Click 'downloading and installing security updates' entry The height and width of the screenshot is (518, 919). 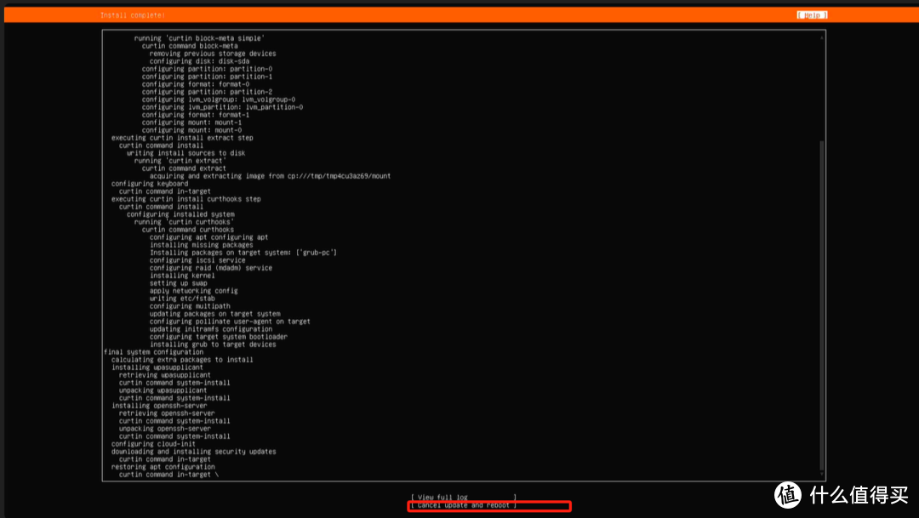tap(196, 452)
